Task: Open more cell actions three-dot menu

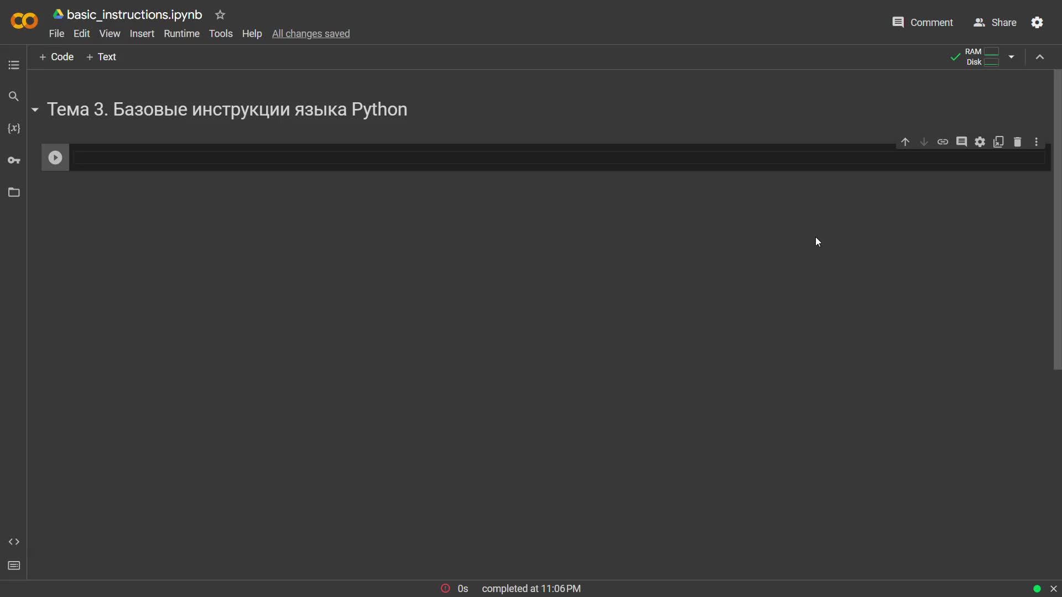Action: pos(1037,142)
